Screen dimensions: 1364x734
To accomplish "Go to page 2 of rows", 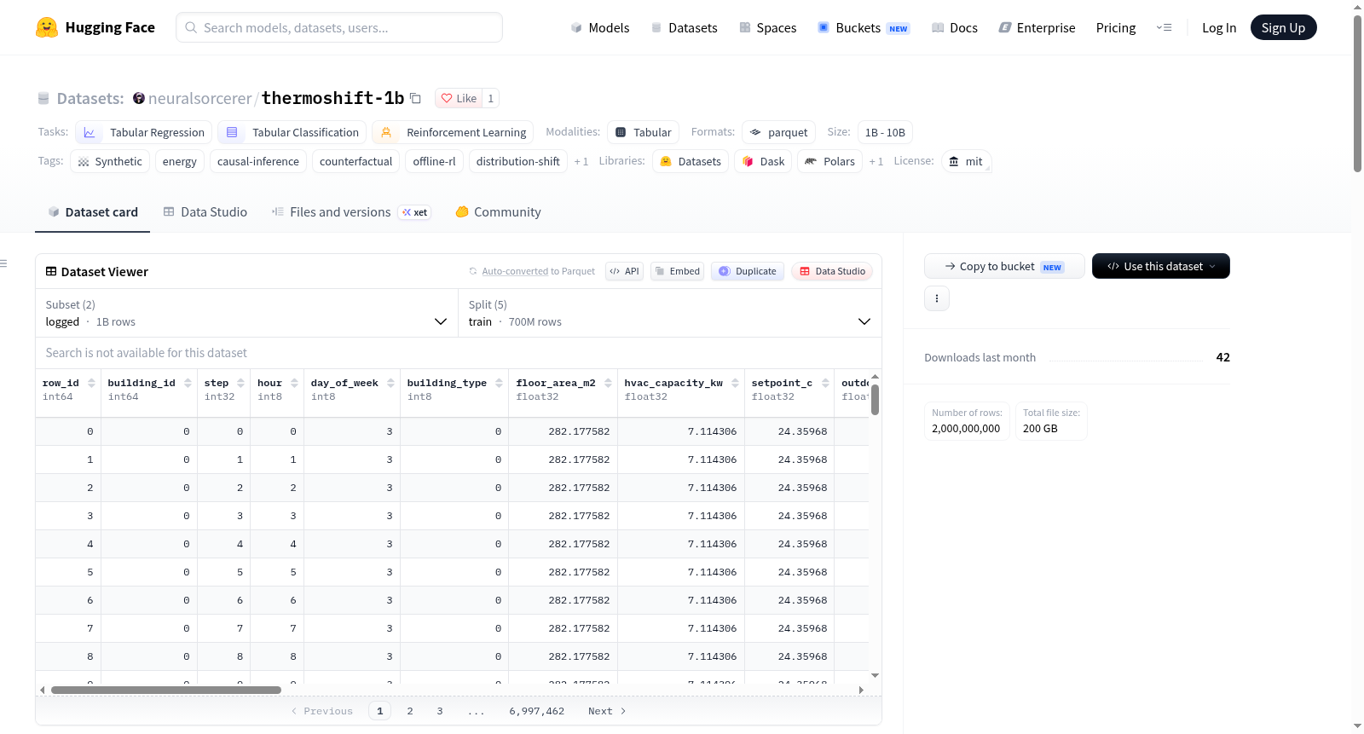I will point(410,711).
